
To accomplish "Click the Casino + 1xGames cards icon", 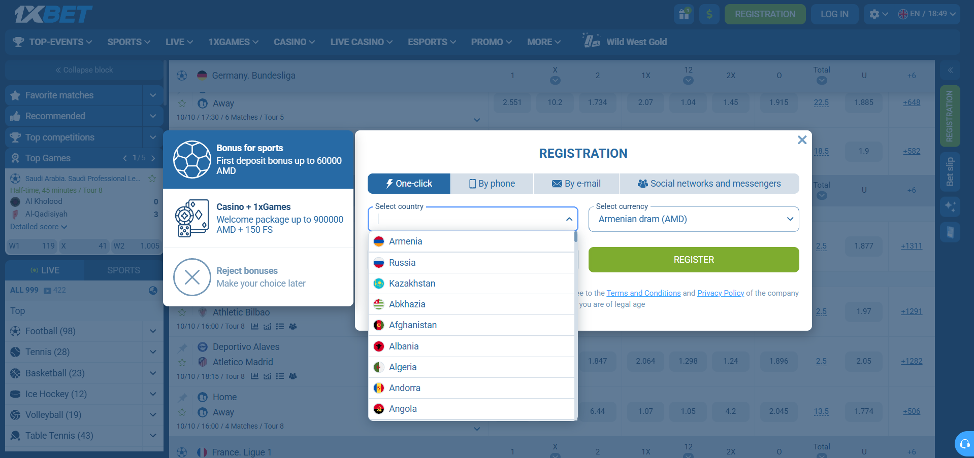I will 191,218.
